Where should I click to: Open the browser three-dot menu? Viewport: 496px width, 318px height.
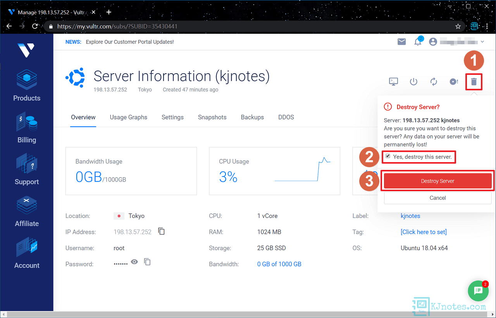pyautogui.click(x=488, y=26)
